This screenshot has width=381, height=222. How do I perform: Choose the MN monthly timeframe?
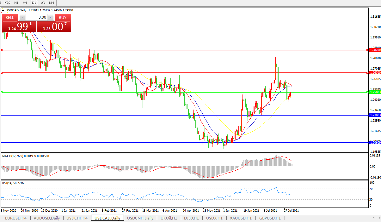click(x=52, y=3)
